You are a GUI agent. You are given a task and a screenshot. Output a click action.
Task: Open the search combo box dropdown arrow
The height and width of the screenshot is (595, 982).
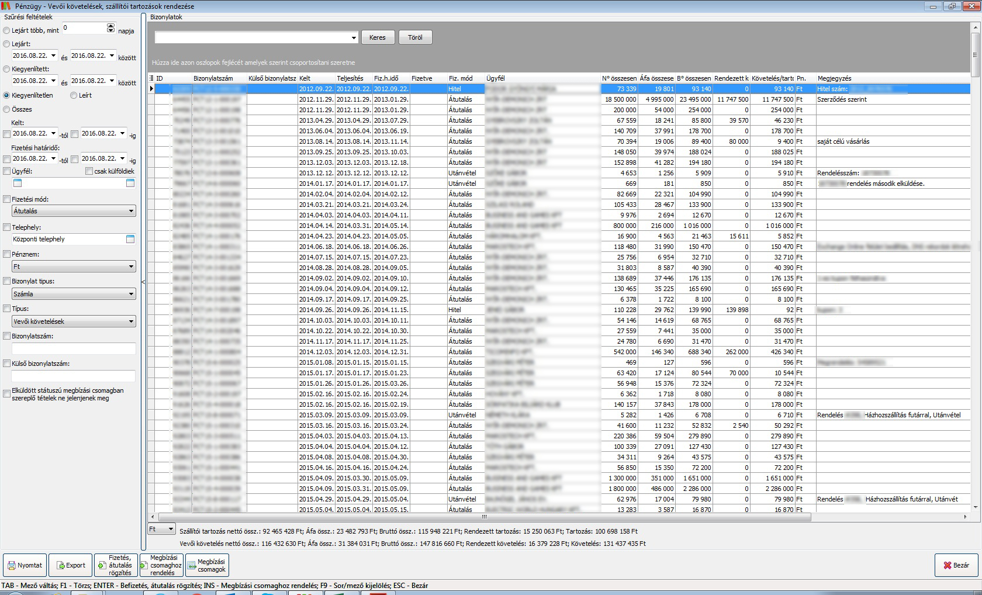(x=354, y=38)
